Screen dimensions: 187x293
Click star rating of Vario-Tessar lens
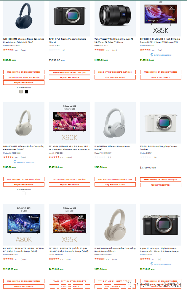[99, 50]
